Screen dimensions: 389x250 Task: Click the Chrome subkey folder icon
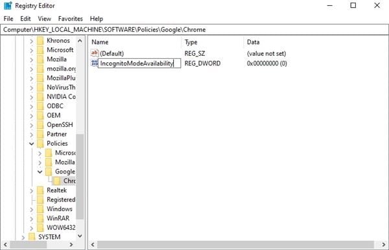(x=57, y=181)
